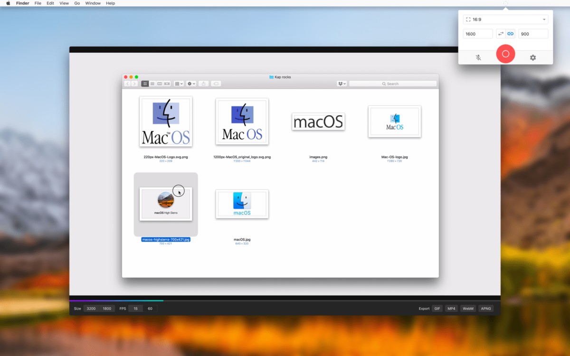Open the Edit menu

click(50, 3)
